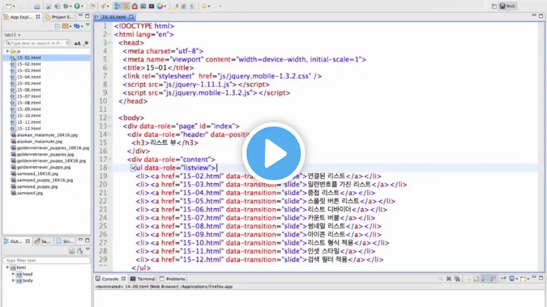Open the dropdown arrow next to Debug icon

point(71,6)
